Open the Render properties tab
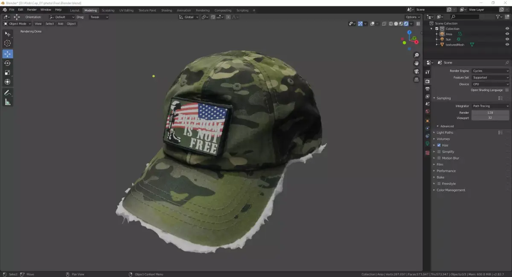The width and height of the screenshot is (512, 277). click(x=427, y=81)
